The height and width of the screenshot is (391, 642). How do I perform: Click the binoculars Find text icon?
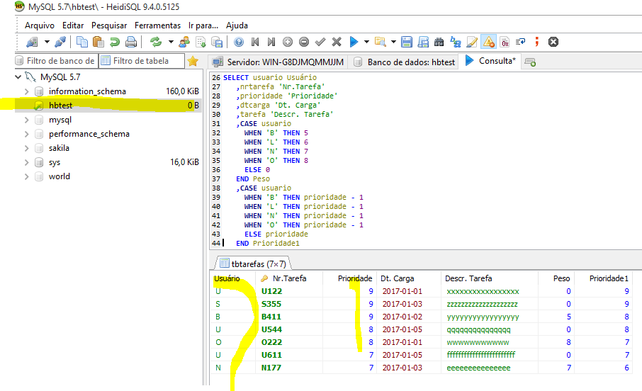439,42
